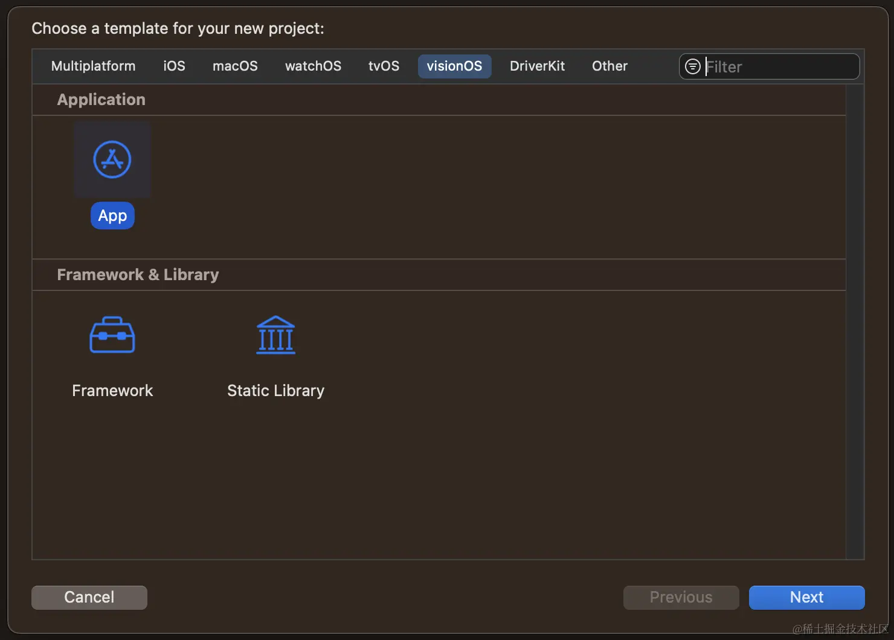894x640 pixels.
Task: Open the DriverKit tab
Action: (537, 66)
